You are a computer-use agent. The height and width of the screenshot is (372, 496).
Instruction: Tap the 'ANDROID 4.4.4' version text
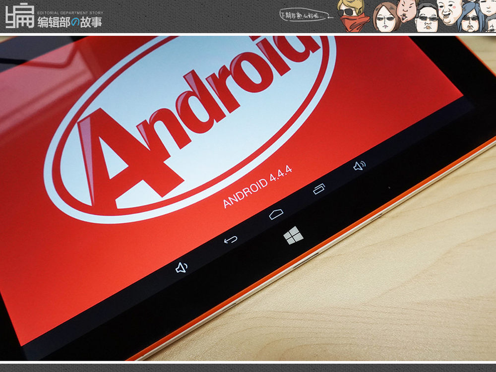coord(257,186)
